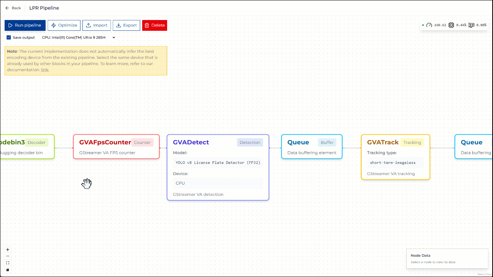Click the green status indicator dot
Screen dimensions: 493x277
[x=423, y=25]
